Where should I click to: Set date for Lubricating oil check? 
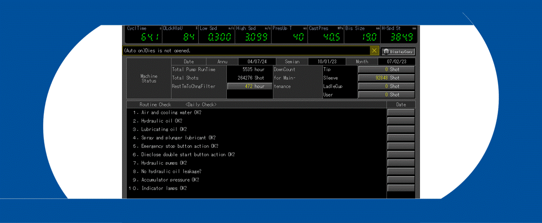tap(400, 129)
